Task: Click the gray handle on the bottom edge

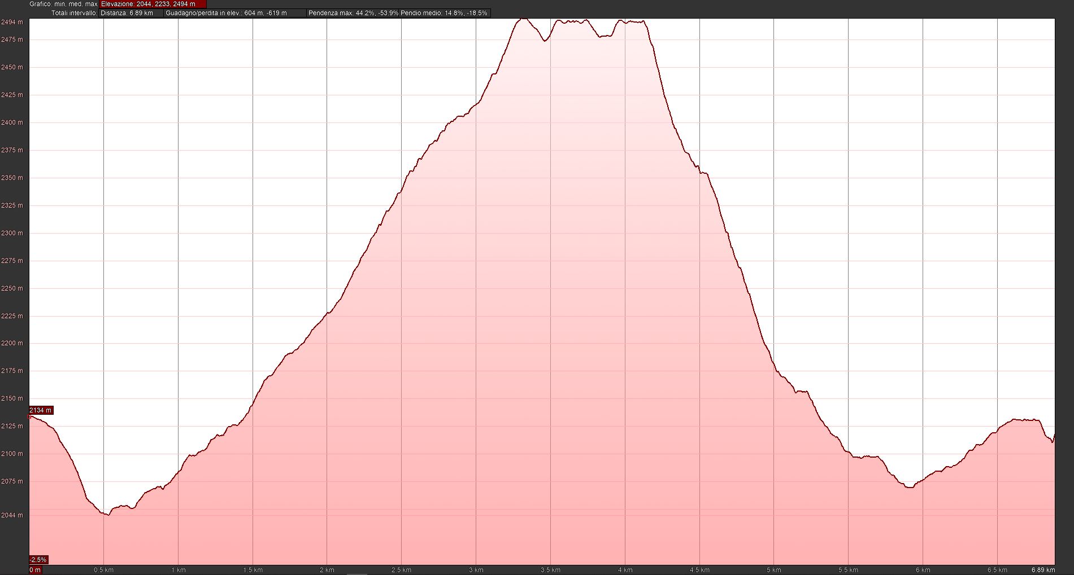Action: 356,573
